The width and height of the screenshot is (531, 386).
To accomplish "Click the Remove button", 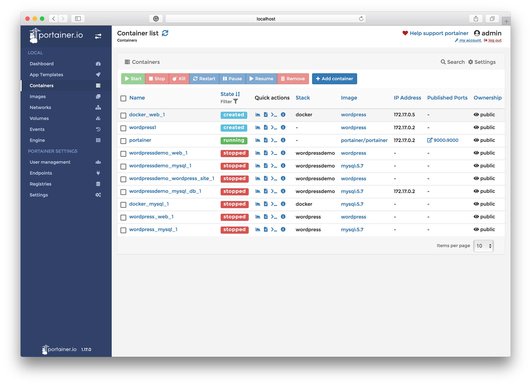I will [x=293, y=79].
